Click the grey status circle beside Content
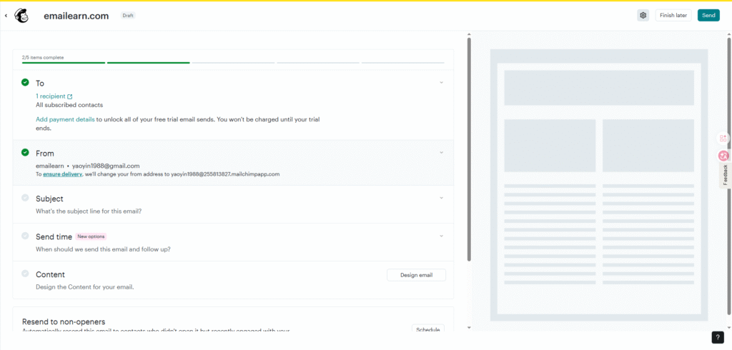Screen dimensions: 732x350 25,274
